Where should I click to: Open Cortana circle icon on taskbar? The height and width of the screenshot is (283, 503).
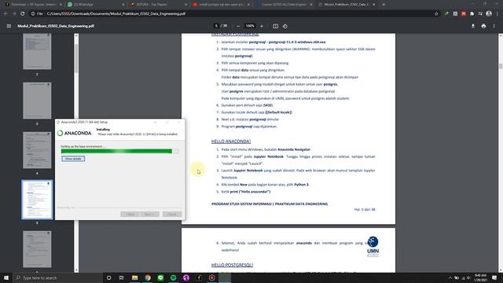[x=108, y=277]
